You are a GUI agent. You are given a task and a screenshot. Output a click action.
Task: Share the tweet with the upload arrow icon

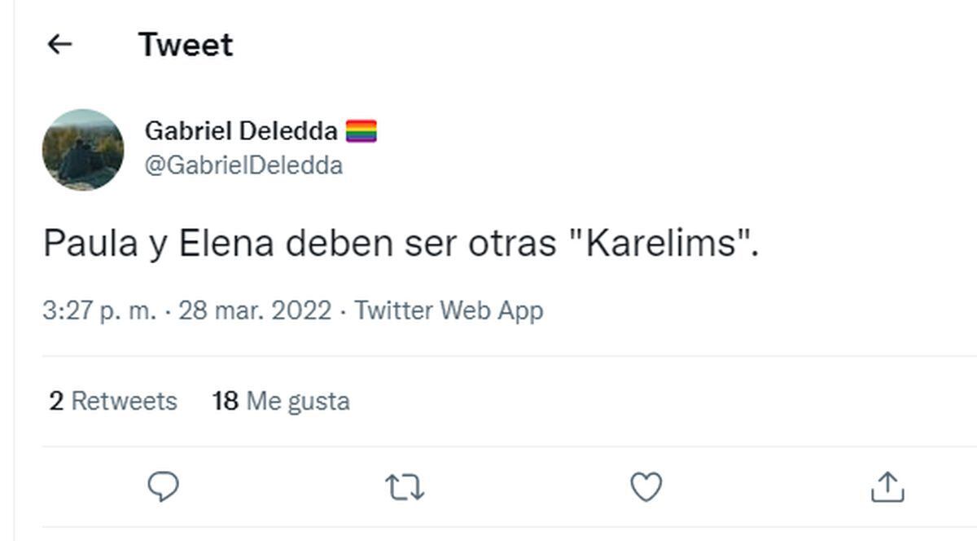click(888, 486)
